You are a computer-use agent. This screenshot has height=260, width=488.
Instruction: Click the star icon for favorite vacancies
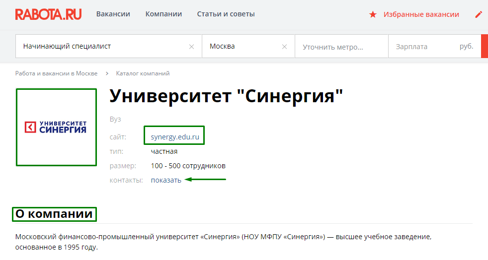(373, 14)
